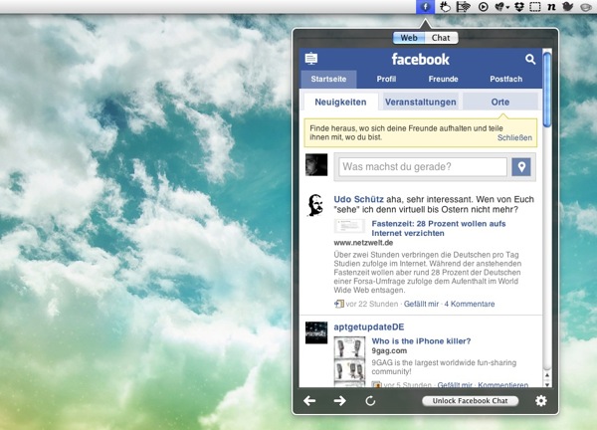The height and width of the screenshot is (430, 597).
Task: Click the Facebook menu bar icon
Action: click(425, 7)
